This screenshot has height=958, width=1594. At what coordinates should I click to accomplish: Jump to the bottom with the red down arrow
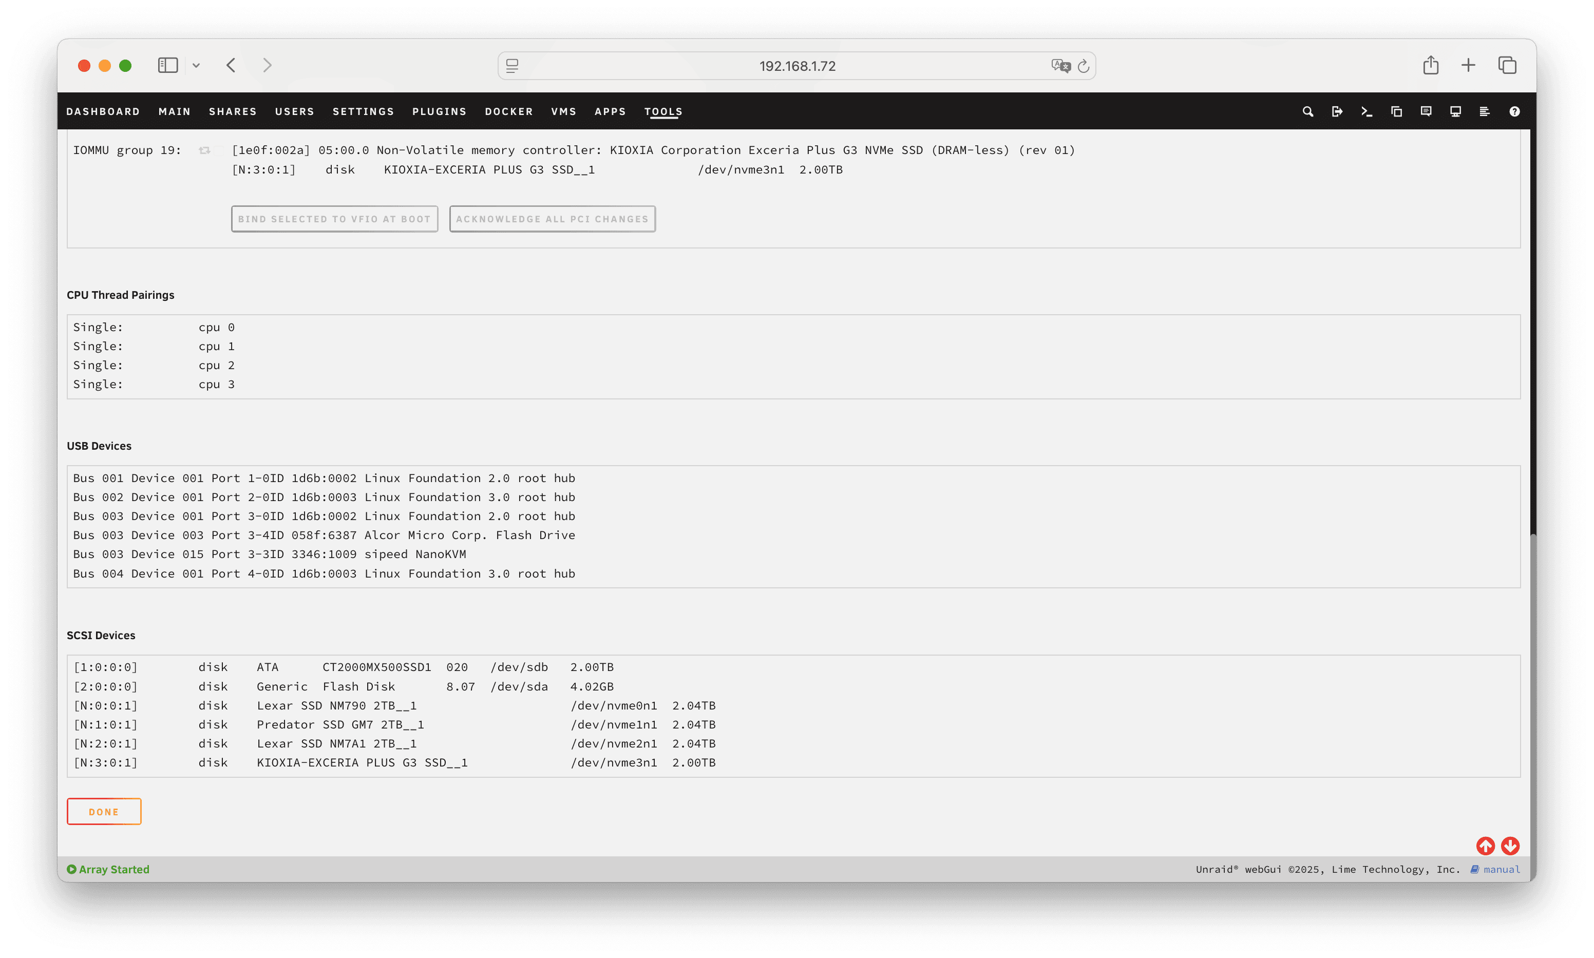click(x=1510, y=846)
